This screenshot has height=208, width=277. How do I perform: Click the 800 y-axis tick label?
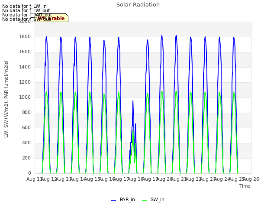point(26,113)
